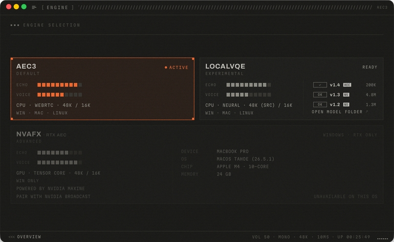
Task: Click the green macOS fullscreen button
Action: pyautogui.click(x=24, y=7)
